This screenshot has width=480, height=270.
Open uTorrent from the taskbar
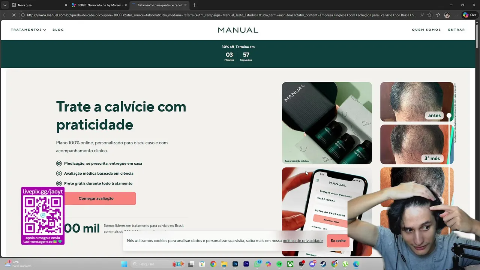[x=345, y=264]
